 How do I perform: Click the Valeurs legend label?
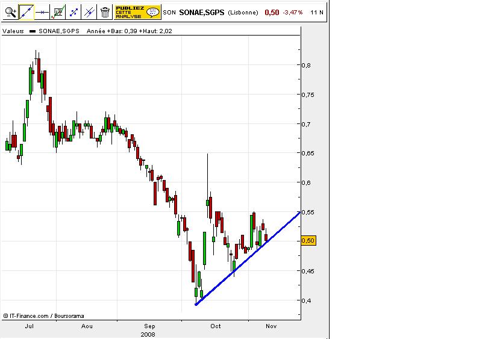point(13,31)
